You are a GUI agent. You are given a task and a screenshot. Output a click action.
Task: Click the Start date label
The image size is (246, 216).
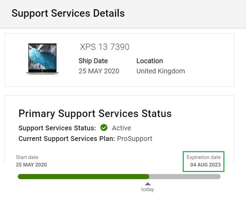27,157
